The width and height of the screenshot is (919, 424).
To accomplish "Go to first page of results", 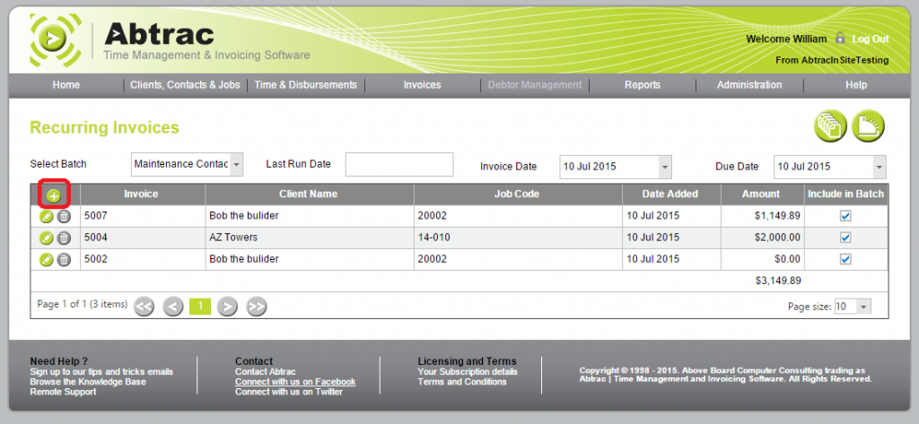I will pos(144,306).
